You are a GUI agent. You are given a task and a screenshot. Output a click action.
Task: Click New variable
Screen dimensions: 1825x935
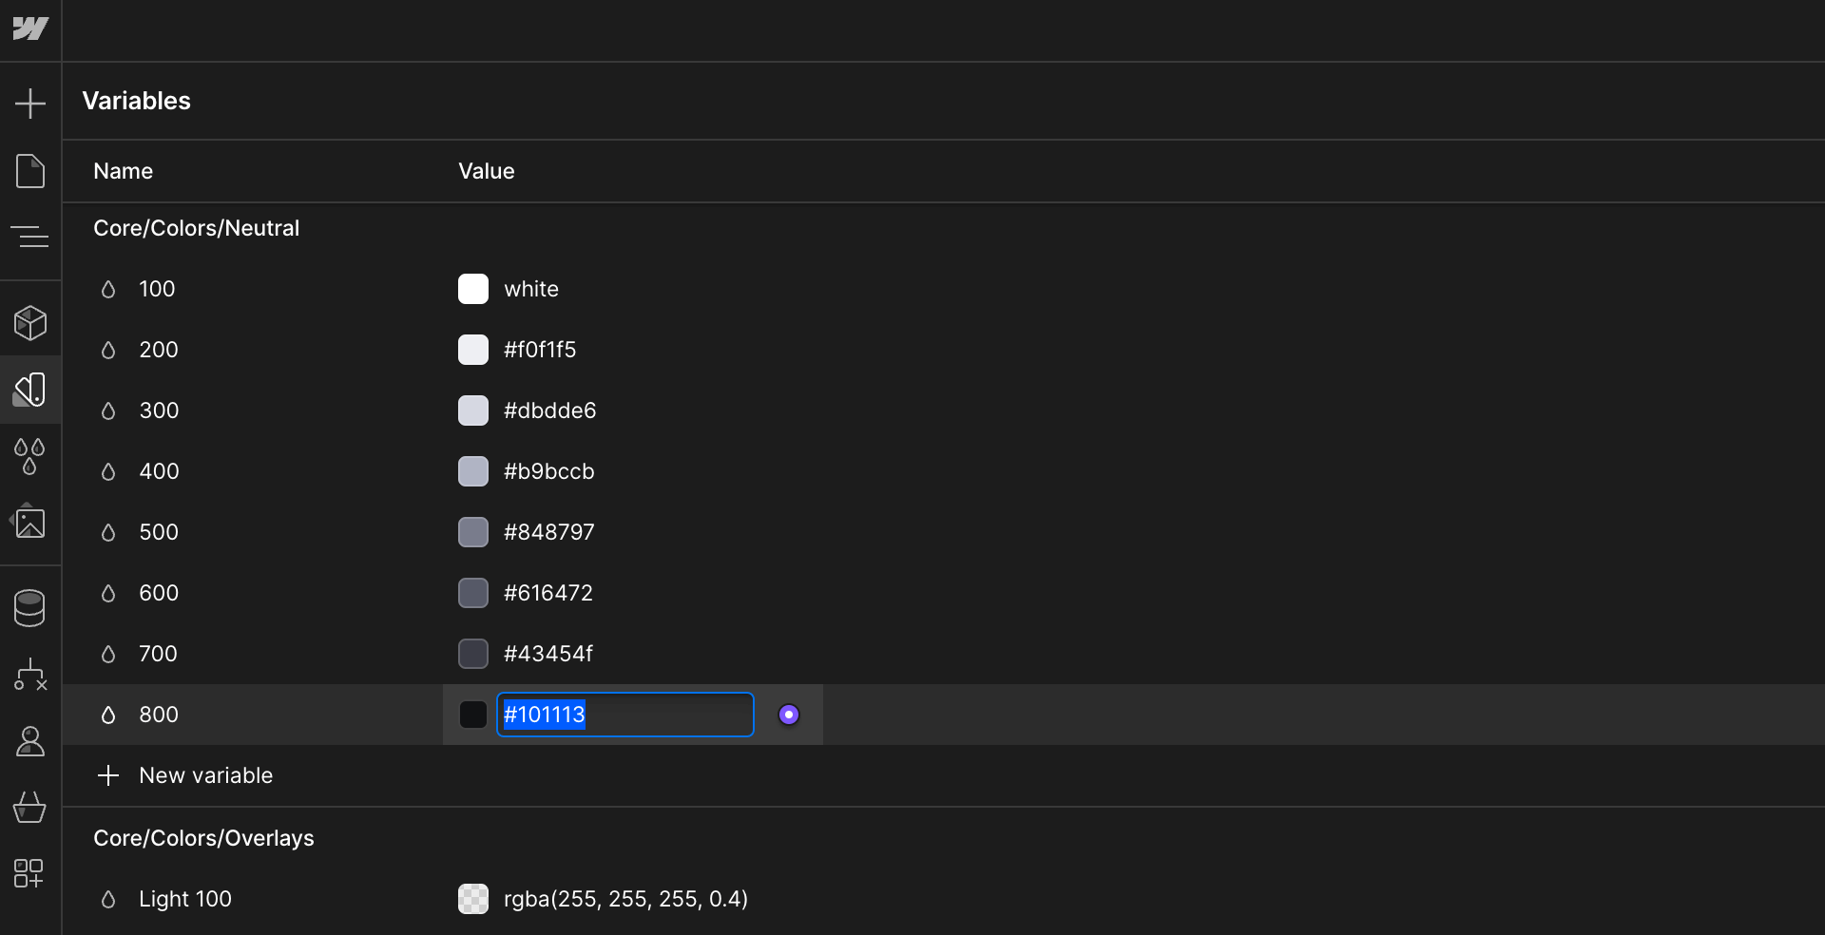[205, 775]
